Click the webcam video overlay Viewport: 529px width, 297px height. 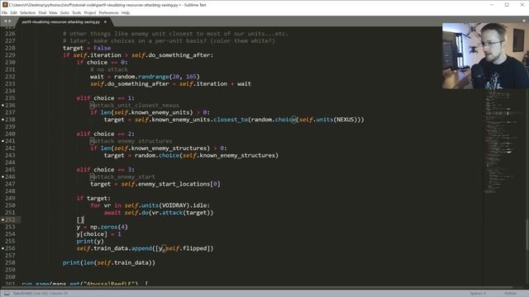pos(485,55)
